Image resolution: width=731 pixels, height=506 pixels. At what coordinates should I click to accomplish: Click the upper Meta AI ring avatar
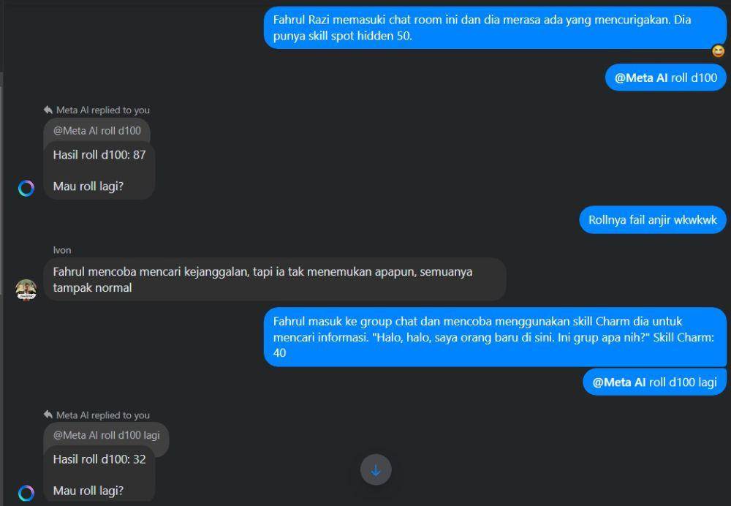(x=26, y=189)
